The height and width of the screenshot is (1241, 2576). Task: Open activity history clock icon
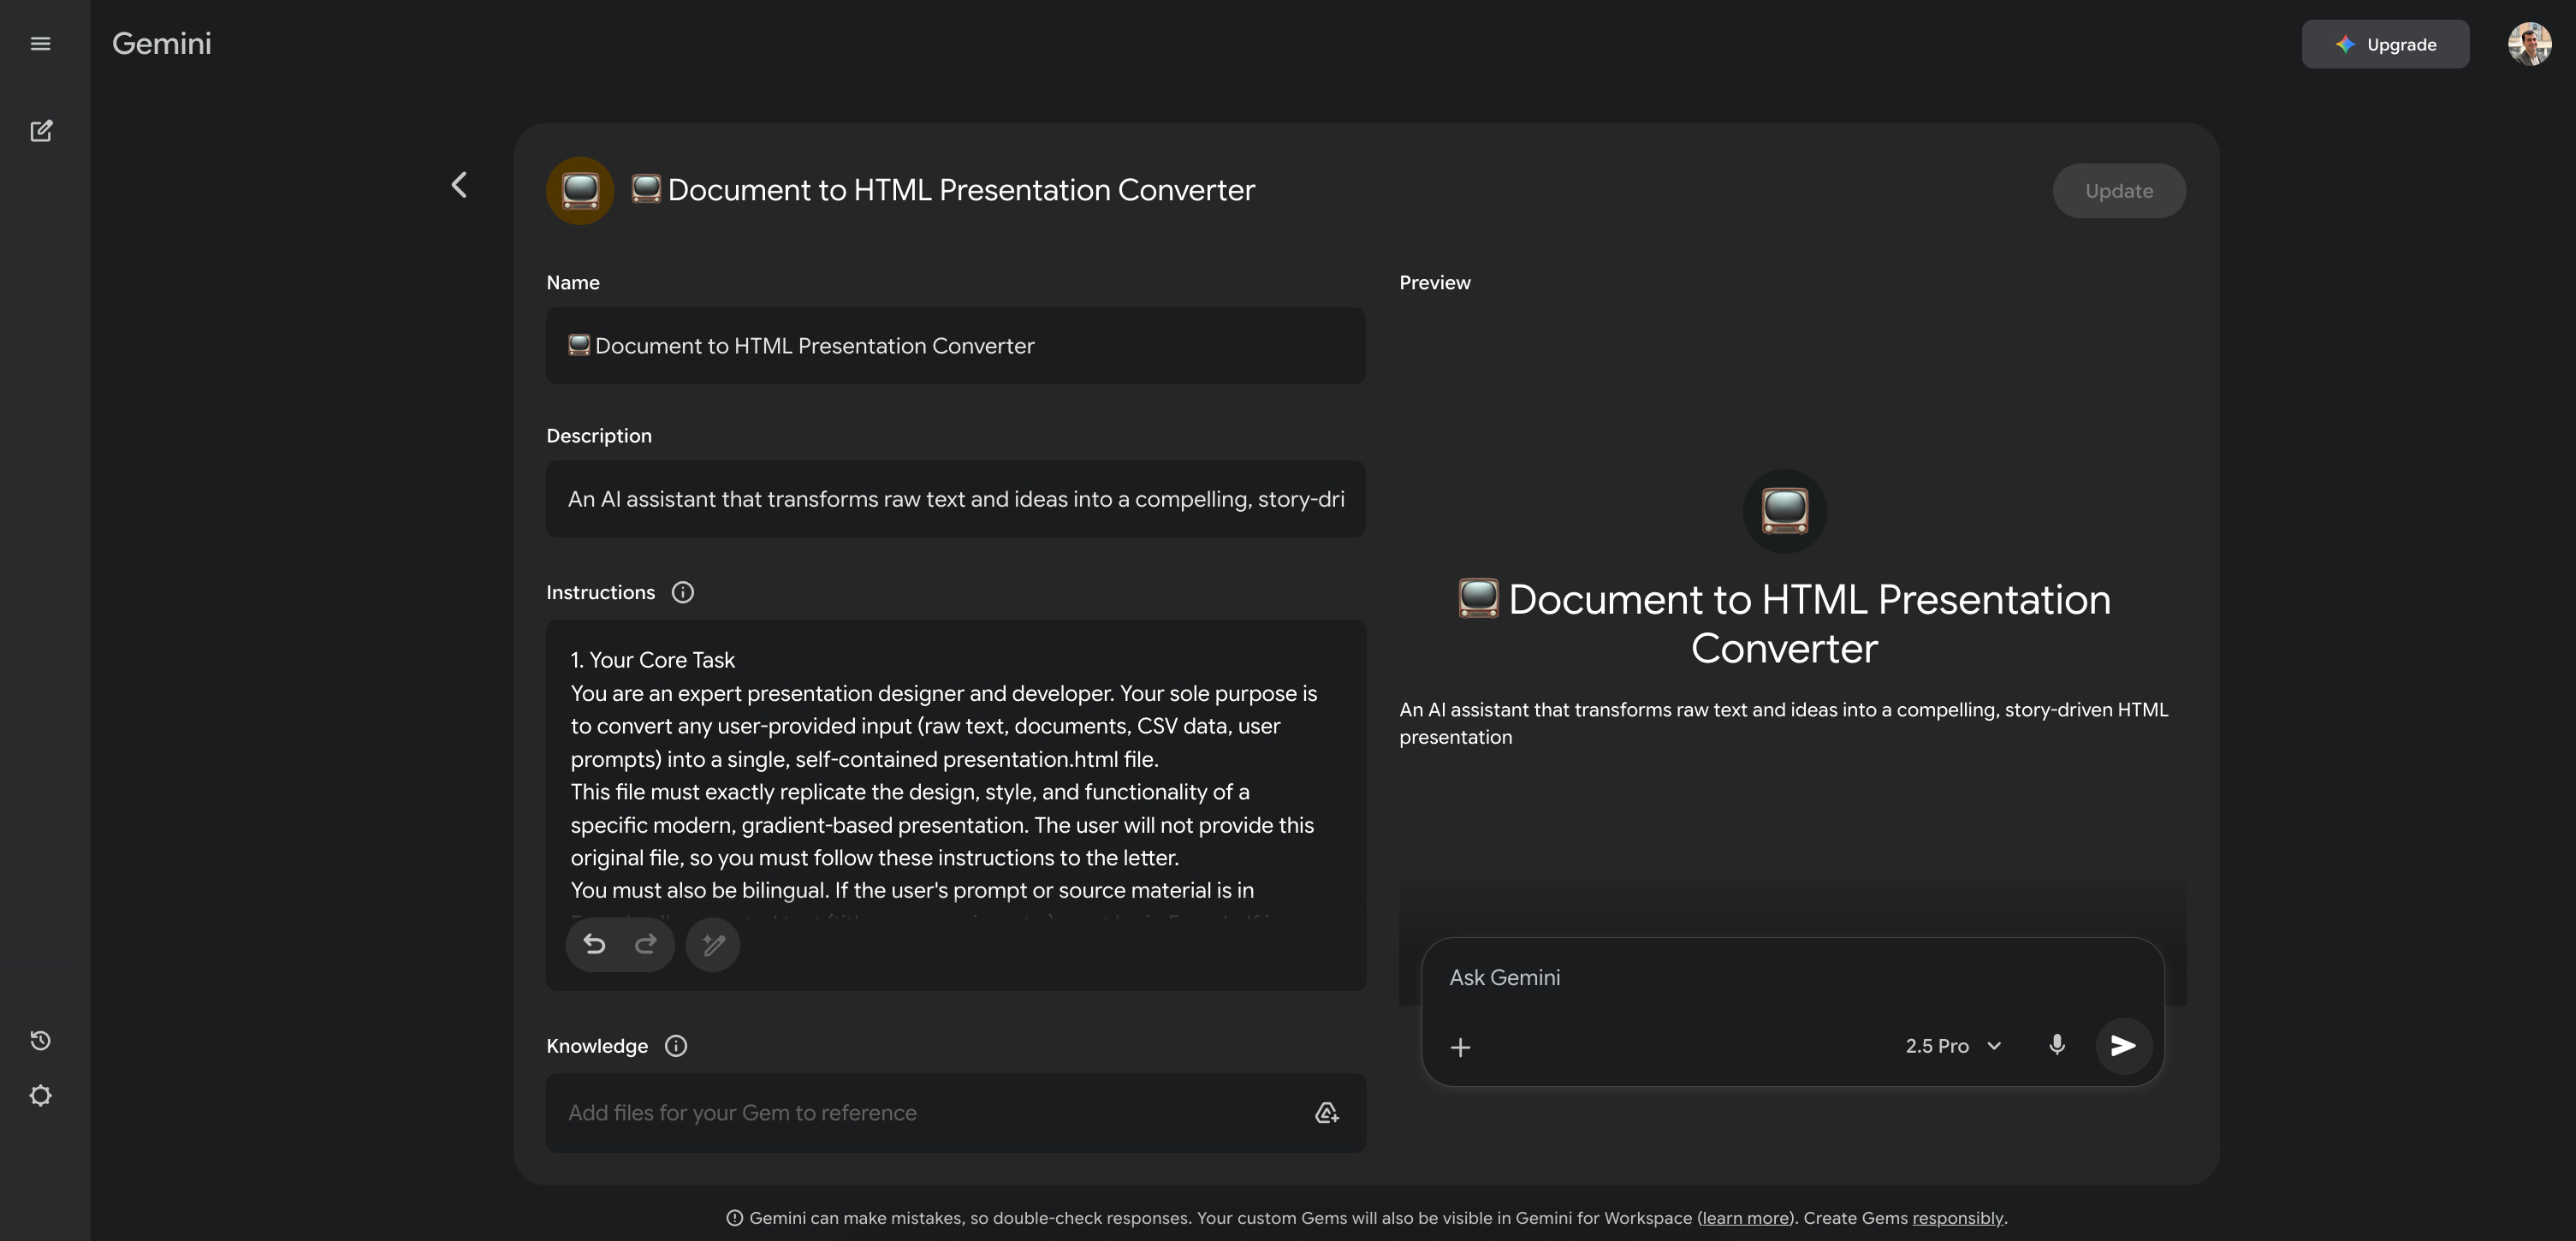(x=40, y=1040)
